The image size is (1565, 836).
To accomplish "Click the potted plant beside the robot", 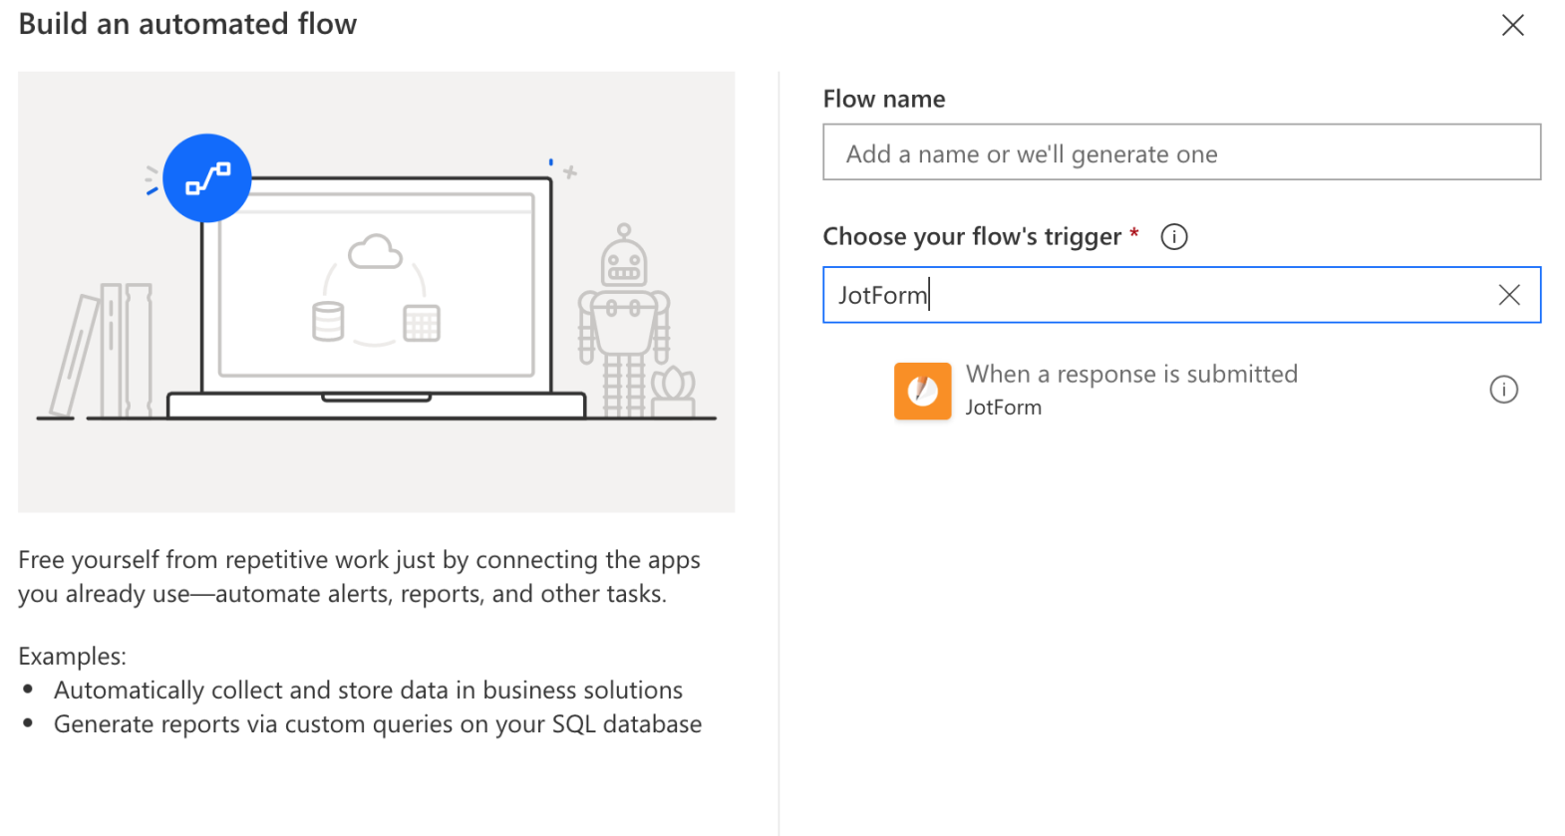I will tap(674, 394).
